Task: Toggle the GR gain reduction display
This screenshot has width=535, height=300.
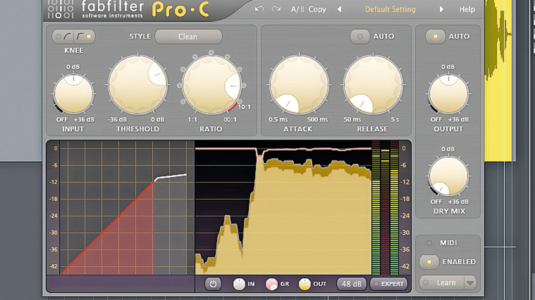Action: [272, 284]
